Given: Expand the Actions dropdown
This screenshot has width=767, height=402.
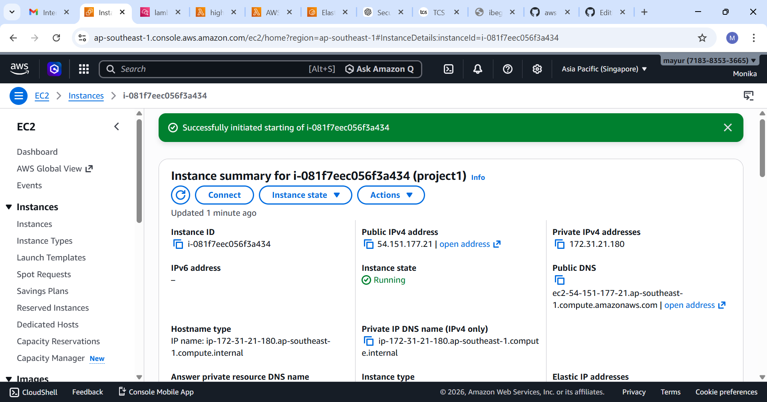Looking at the screenshot, I should [391, 195].
